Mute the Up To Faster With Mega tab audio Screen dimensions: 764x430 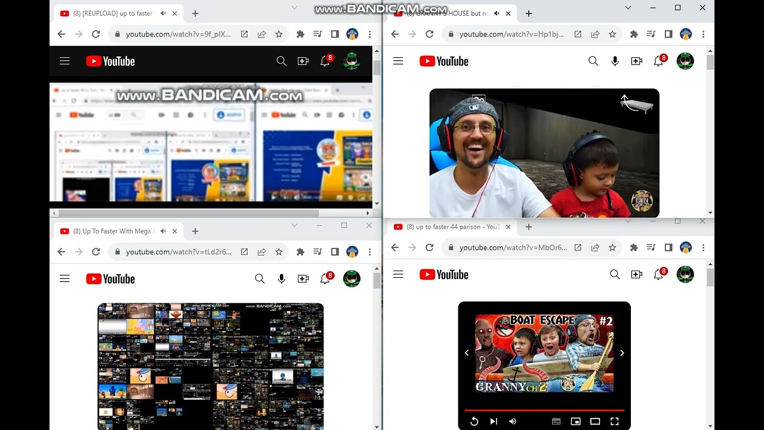click(163, 231)
